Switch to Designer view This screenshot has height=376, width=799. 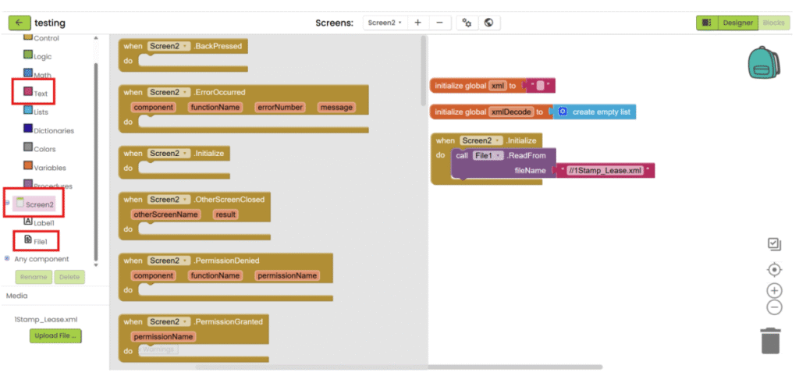[x=737, y=23]
